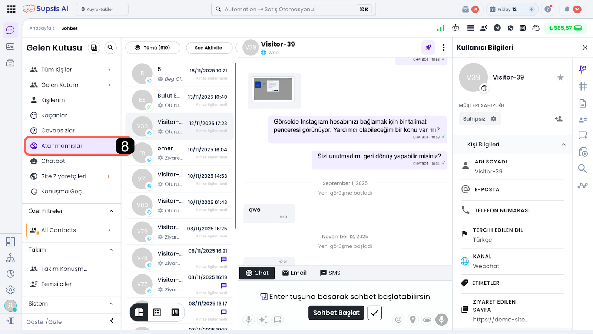This screenshot has width=593, height=334.
Task: Open the emoji picker in message box
Action: tap(398, 320)
